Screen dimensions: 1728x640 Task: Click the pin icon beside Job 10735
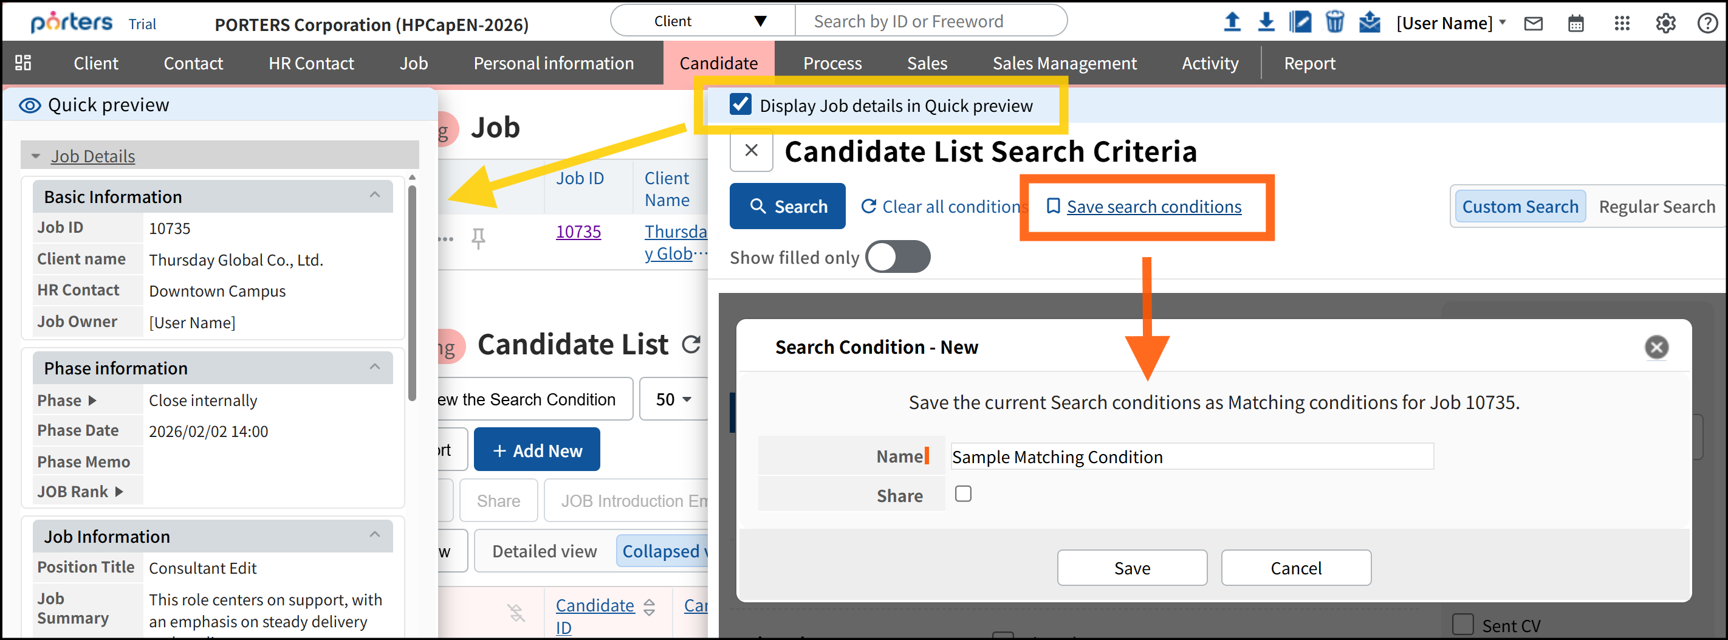click(478, 238)
